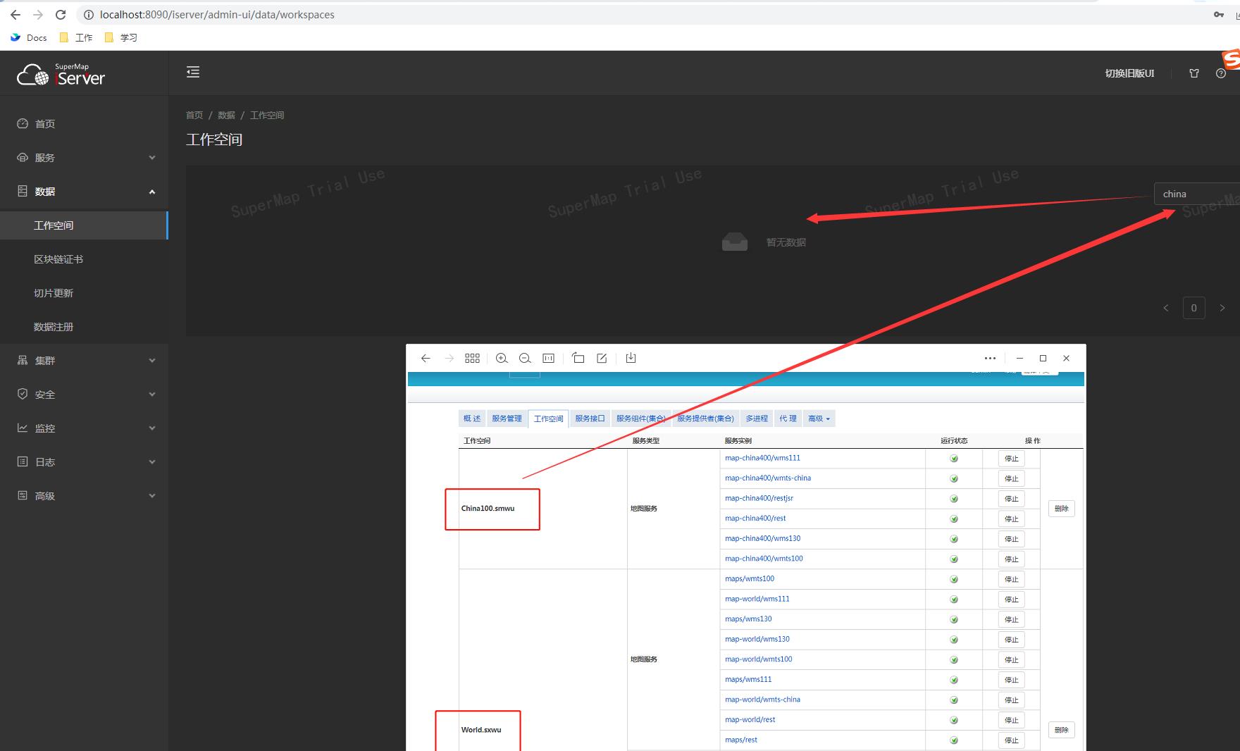Open the Docs bookmark
This screenshot has height=751, width=1240.
[x=29, y=37]
